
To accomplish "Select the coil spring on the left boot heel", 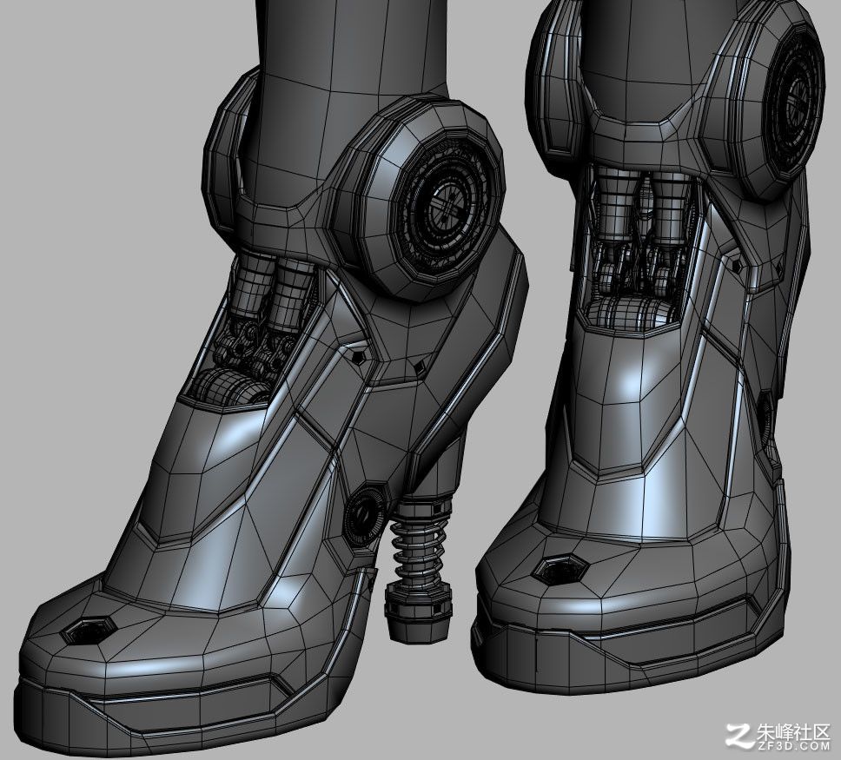I will click(417, 549).
